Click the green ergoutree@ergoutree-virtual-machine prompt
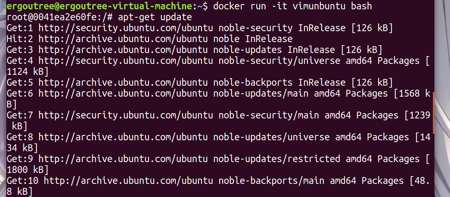This screenshot has height=197, width=450. [100, 6]
